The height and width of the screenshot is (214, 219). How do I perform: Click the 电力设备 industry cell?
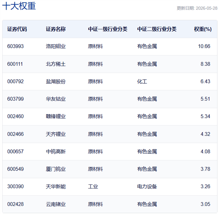click(x=147, y=187)
